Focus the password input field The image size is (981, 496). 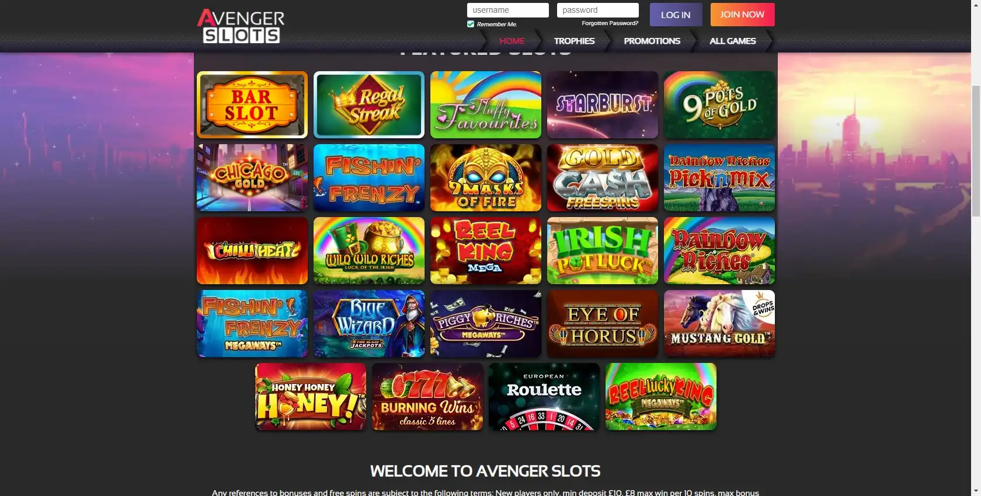598,10
